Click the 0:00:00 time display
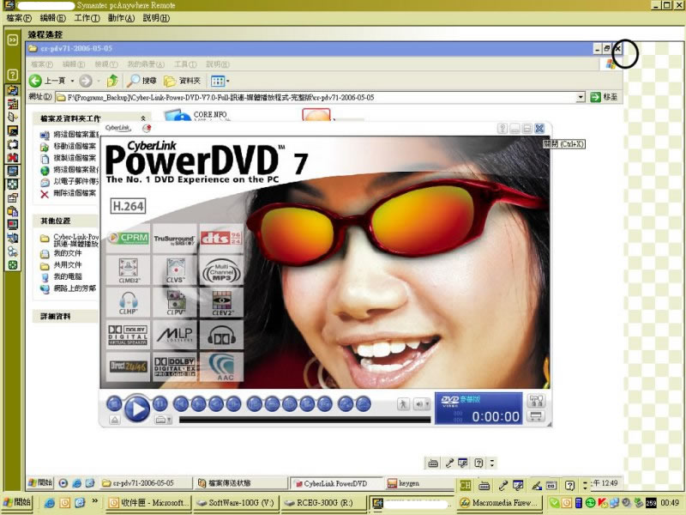The height and width of the screenshot is (515, 686). coord(496,416)
